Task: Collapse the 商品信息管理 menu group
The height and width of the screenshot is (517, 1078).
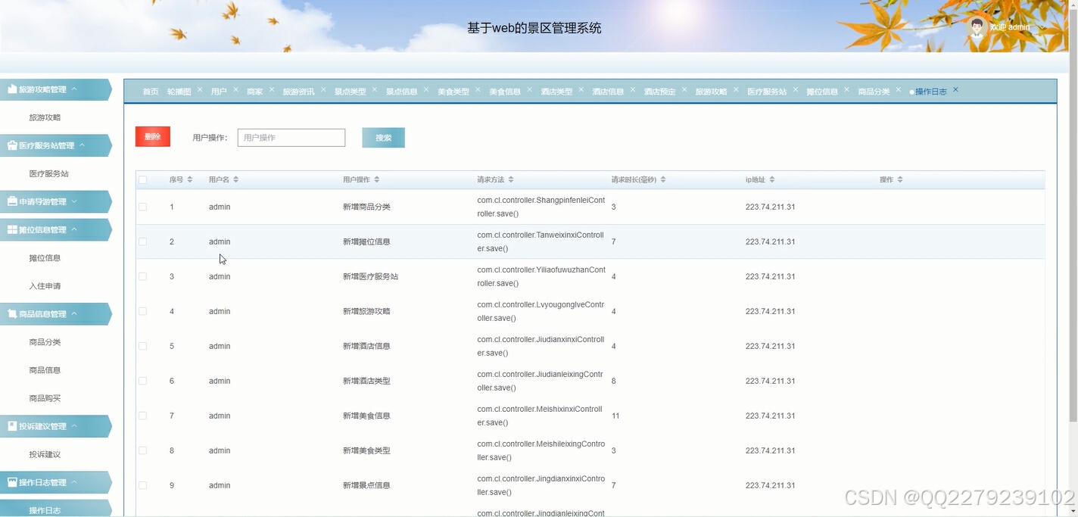Action: coord(53,313)
